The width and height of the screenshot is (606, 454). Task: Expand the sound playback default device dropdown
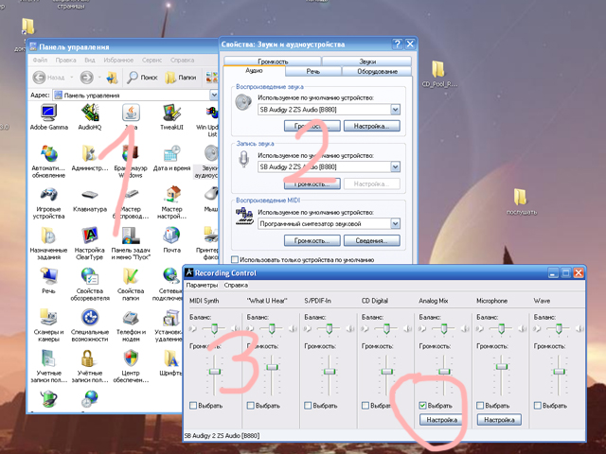pos(395,110)
